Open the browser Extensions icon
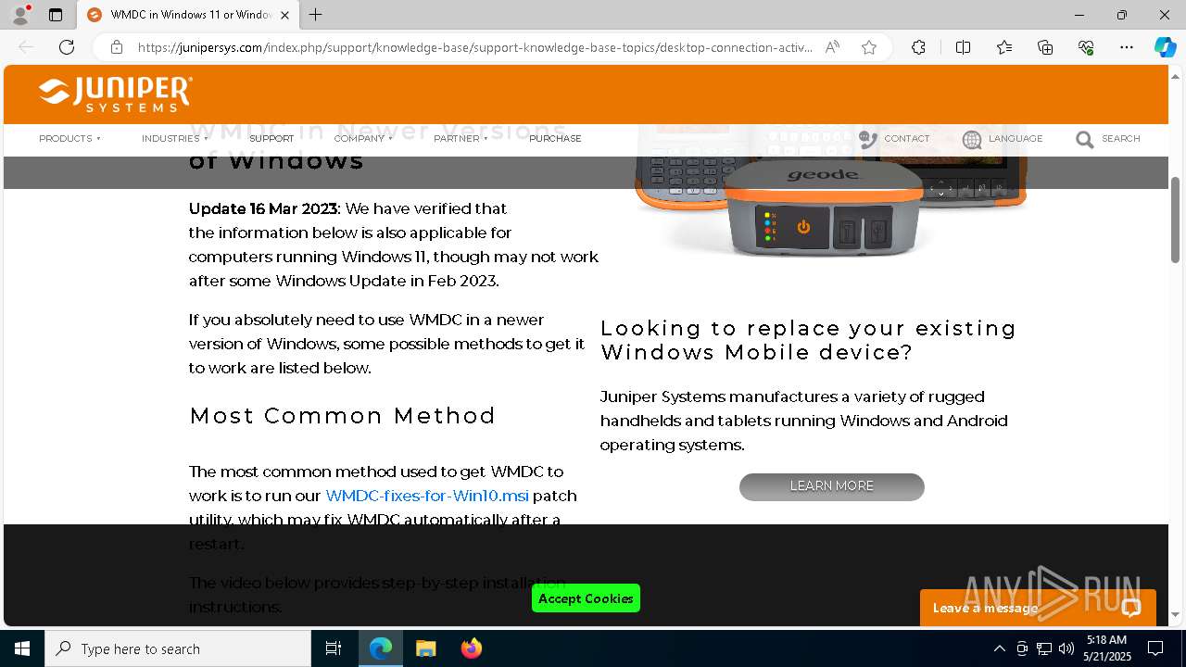 click(918, 47)
